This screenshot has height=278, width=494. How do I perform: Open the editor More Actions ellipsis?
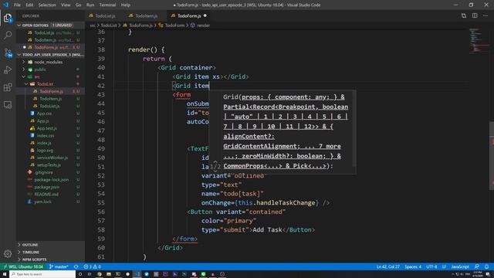pyautogui.click(x=486, y=15)
